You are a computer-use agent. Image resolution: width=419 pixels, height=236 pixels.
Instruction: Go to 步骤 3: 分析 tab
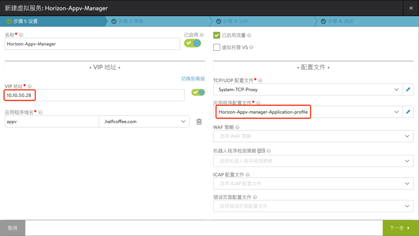pyautogui.click(x=262, y=21)
